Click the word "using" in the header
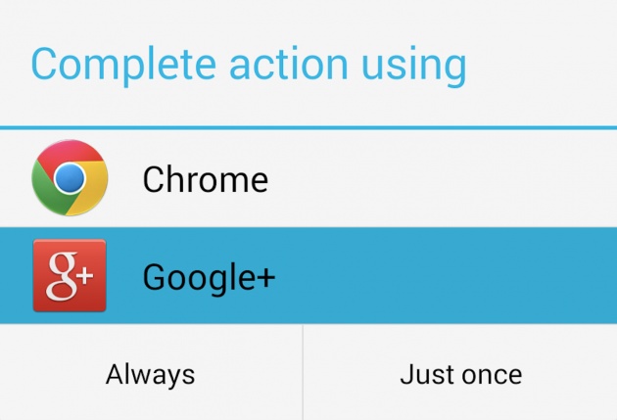Image resolution: width=617 pixels, height=420 pixels. (x=413, y=67)
